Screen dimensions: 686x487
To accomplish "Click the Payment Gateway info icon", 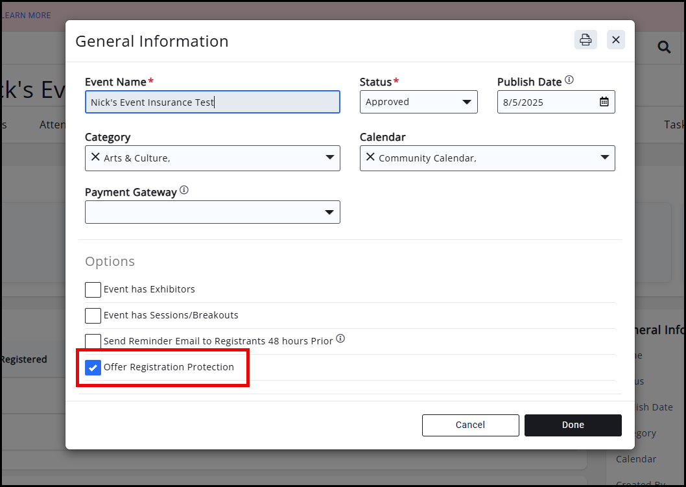I will pos(184,191).
